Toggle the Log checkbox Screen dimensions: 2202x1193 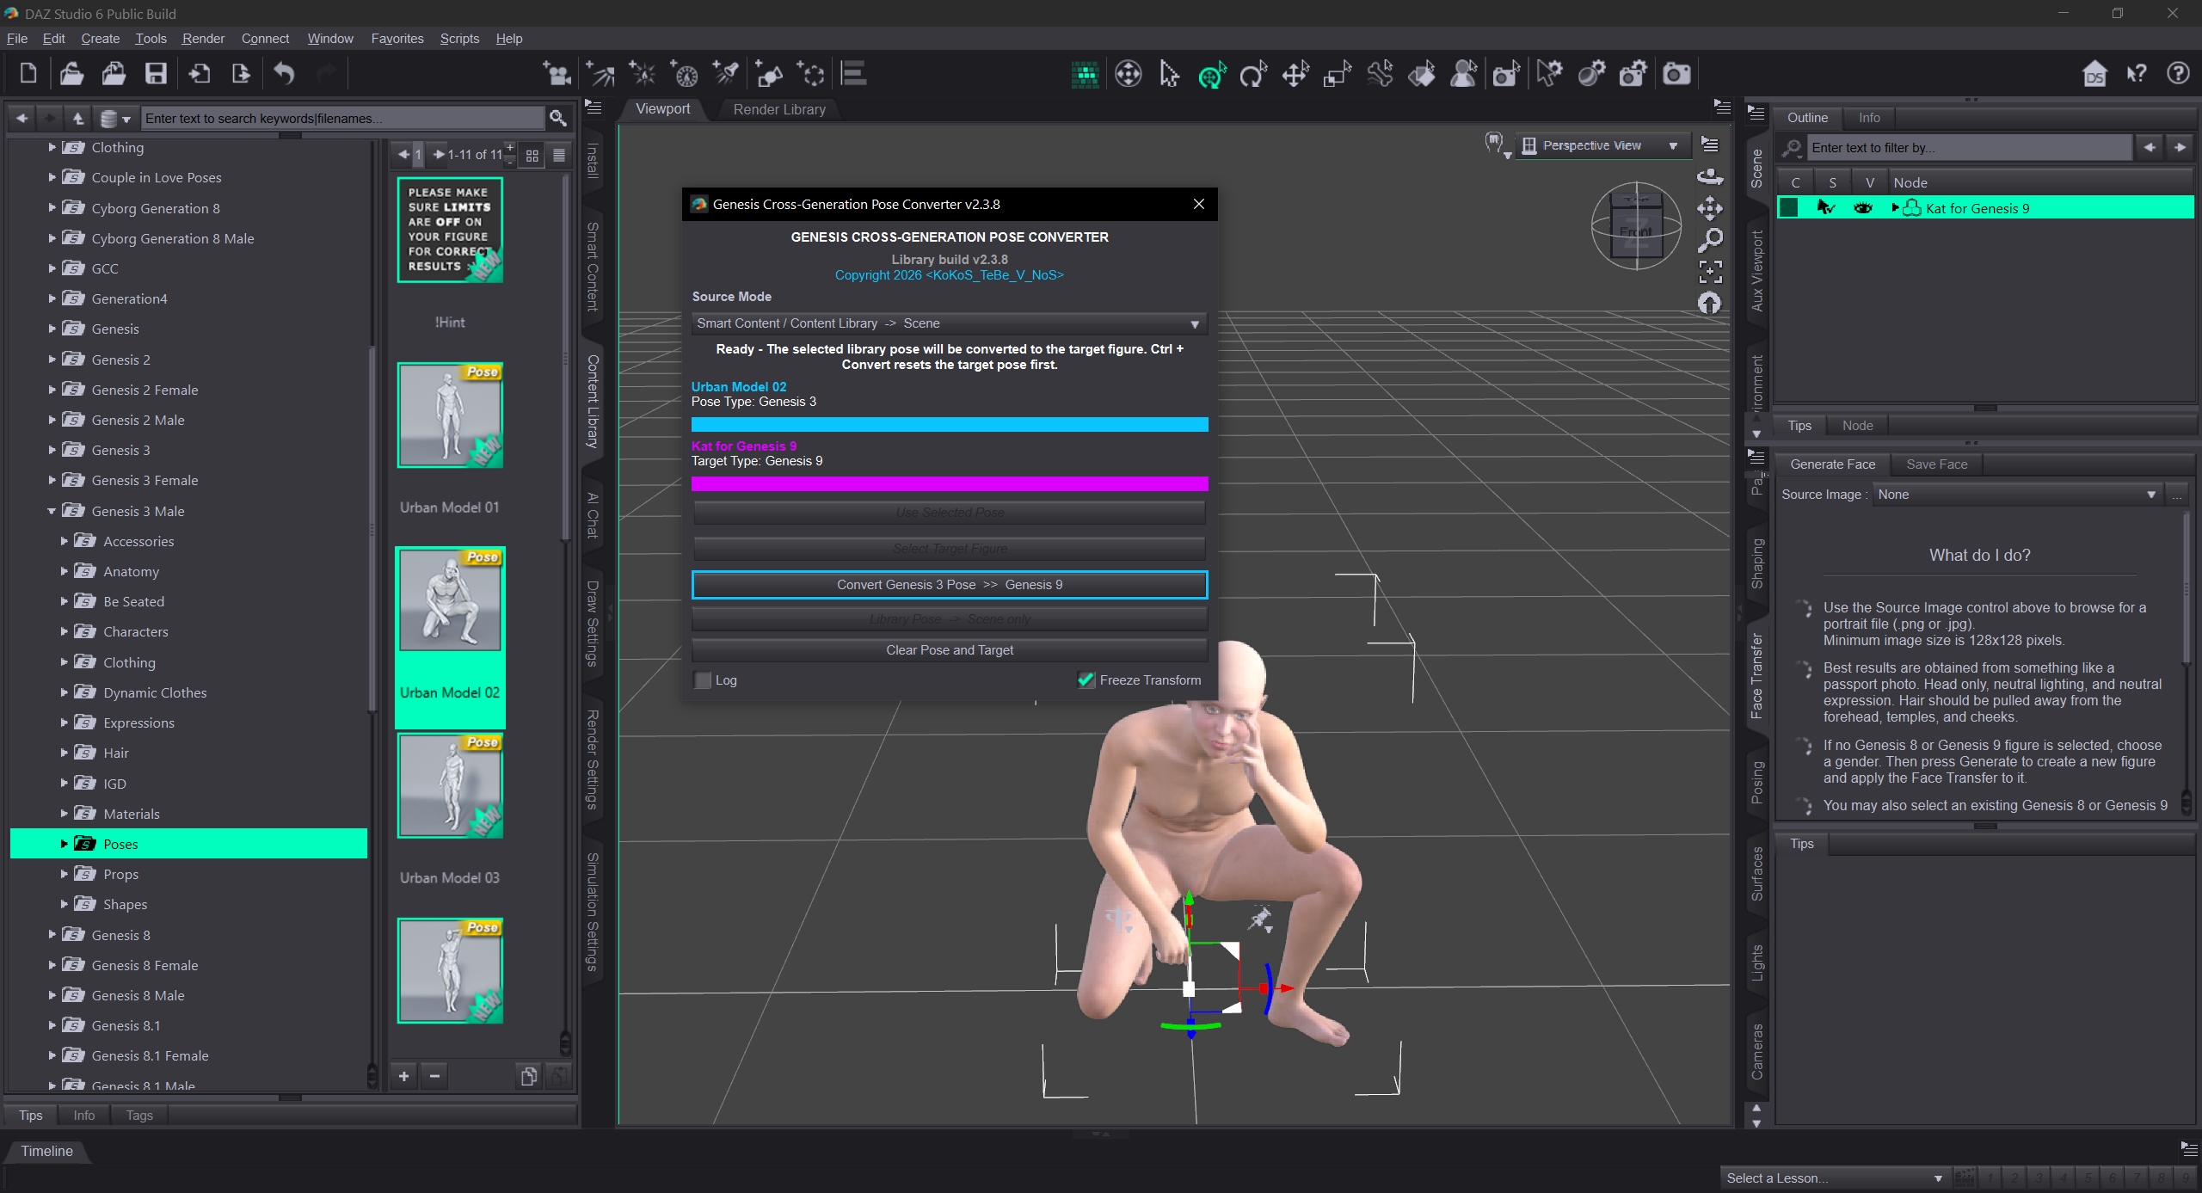[x=704, y=680]
